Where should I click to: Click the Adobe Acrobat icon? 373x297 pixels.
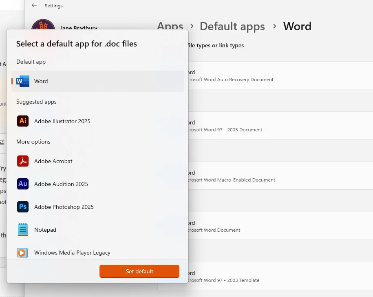[x=23, y=161]
